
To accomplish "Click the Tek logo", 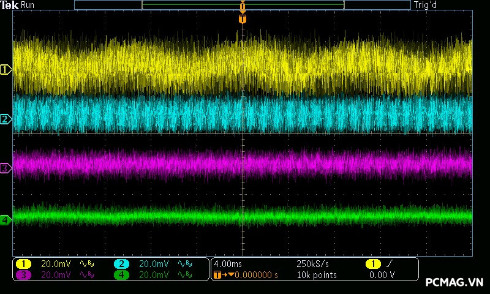I will [10, 5].
